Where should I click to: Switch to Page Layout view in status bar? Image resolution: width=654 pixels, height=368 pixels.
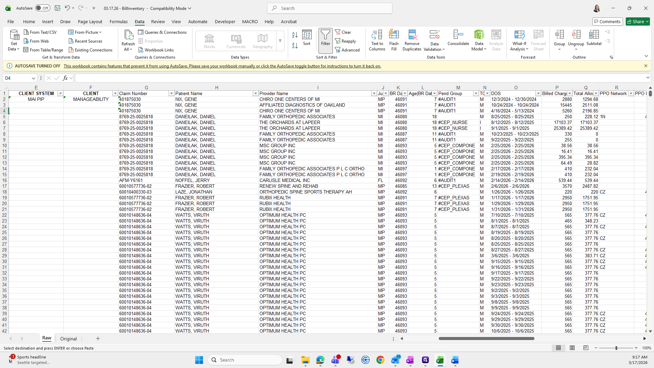point(572,348)
